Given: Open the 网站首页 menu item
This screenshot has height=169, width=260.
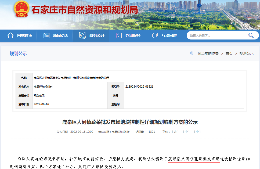Looking at the screenshot, I should (x=25, y=35).
